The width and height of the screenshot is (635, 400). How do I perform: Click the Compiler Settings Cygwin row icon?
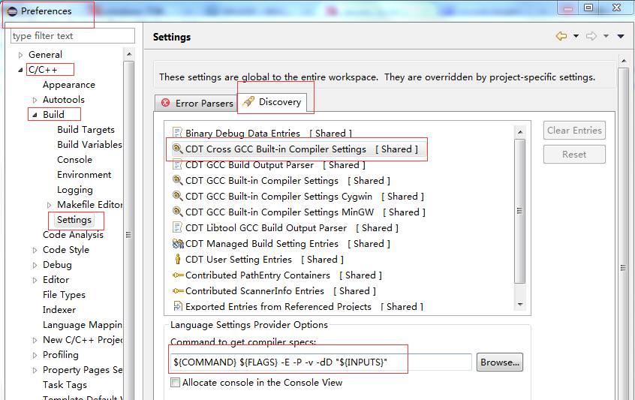(x=177, y=196)
